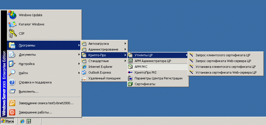The image size is (266, 125).
Task: Click the Документы icon
Action: tap(12, 55)
